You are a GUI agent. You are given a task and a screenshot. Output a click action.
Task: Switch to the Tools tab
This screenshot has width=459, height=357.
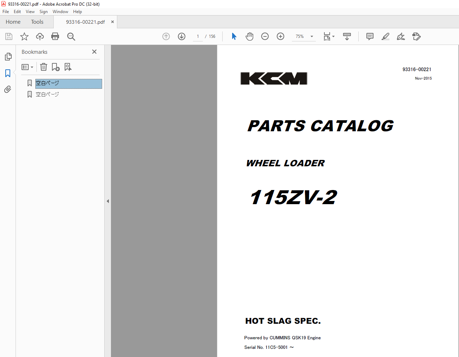click(x=37, y=22)
